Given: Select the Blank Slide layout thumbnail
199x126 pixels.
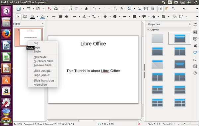Looking at the screenshot, I should point(157,38).
